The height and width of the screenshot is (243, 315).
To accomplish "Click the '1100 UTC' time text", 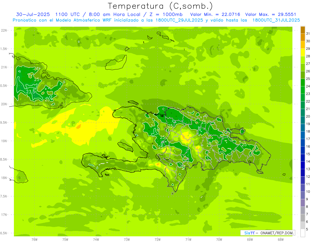I will click(67, 14).
